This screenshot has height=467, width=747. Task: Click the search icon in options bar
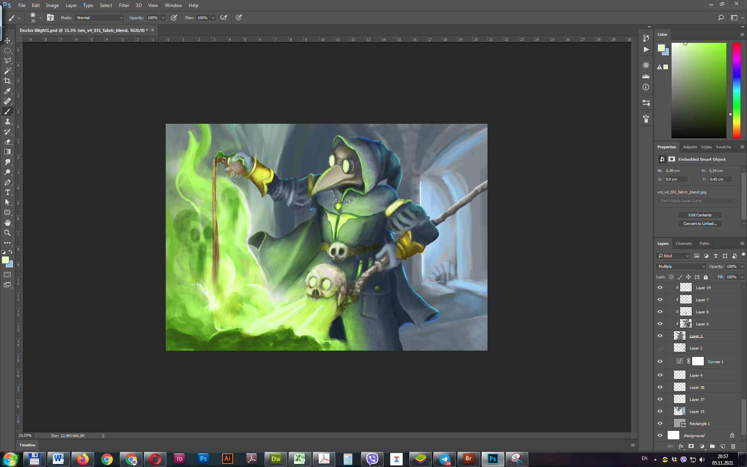pos(721,18)
